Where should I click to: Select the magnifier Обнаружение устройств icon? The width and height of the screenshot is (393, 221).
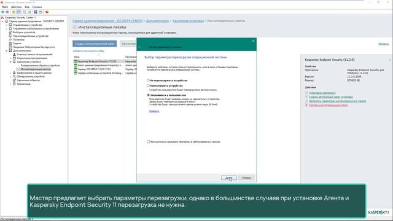point(14,76)
